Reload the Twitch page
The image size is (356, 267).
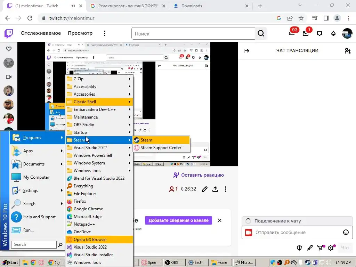30,18
